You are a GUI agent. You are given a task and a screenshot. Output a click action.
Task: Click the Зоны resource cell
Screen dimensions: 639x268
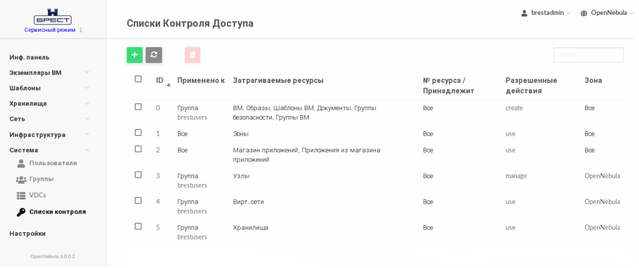[242, 135]
